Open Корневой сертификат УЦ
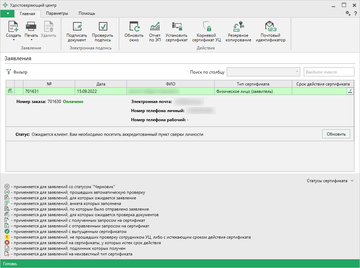 coord(206,27)
